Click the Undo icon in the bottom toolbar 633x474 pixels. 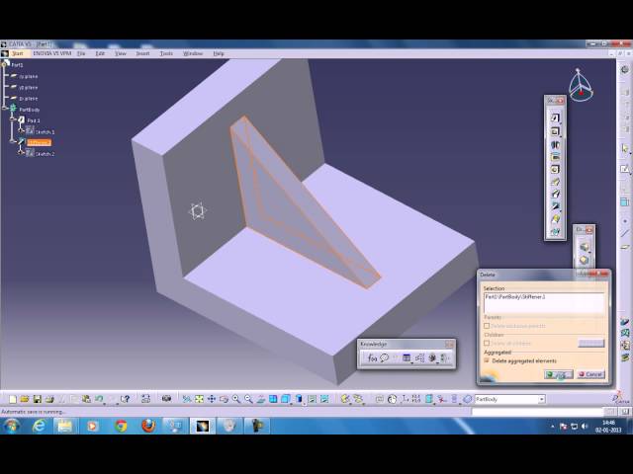(99, 399)
